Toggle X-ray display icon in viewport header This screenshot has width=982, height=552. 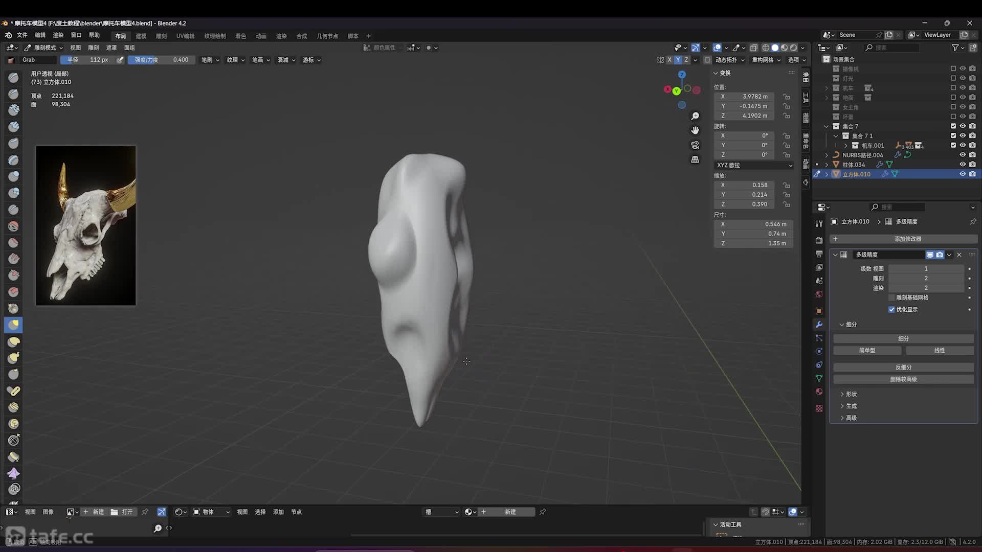(753, 48)
